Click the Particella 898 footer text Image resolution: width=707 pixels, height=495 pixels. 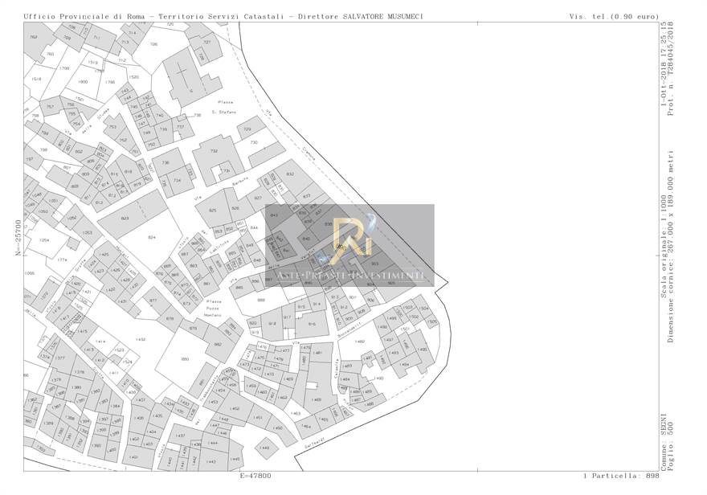click(x=620, y=475)
